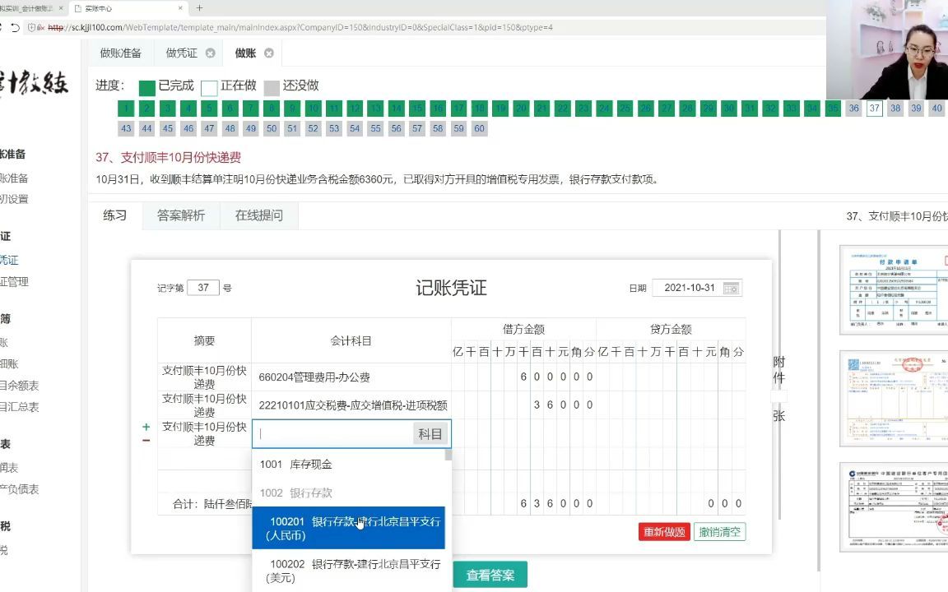Screen dimensions: 948x592
Task: Click the red minus to remove a voucher row
Action: coord(146,441)
